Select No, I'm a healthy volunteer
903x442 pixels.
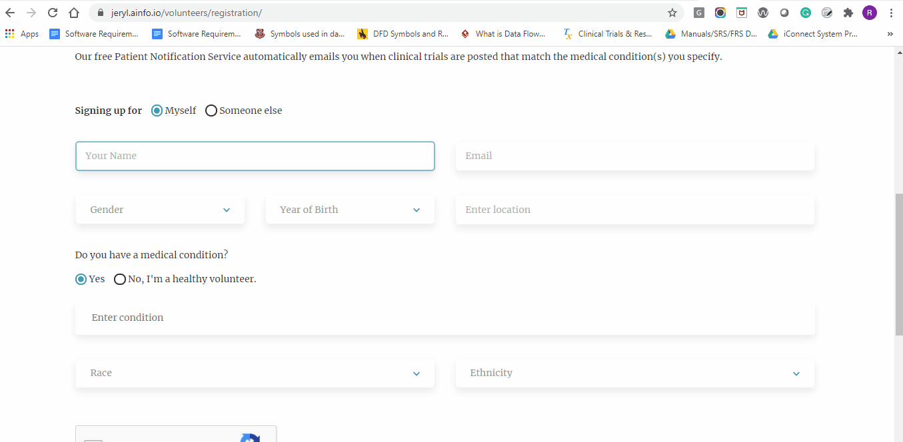(120, 279)
